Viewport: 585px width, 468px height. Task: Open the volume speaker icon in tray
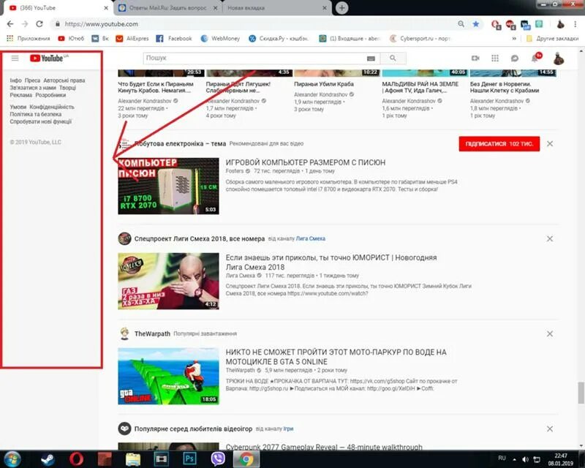point(526,459)
